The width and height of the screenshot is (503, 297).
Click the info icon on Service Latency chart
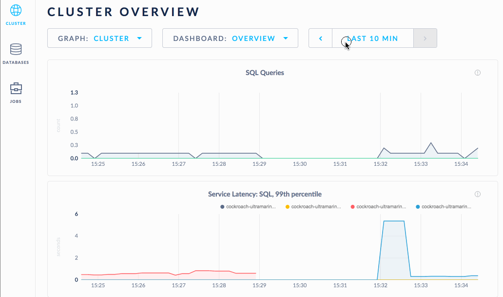[x=478, y=194]
